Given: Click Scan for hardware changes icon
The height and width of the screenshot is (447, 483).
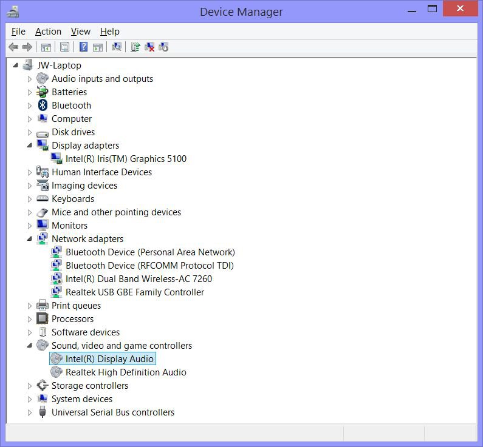Looking at the screenshot, I should coord(117,47).
